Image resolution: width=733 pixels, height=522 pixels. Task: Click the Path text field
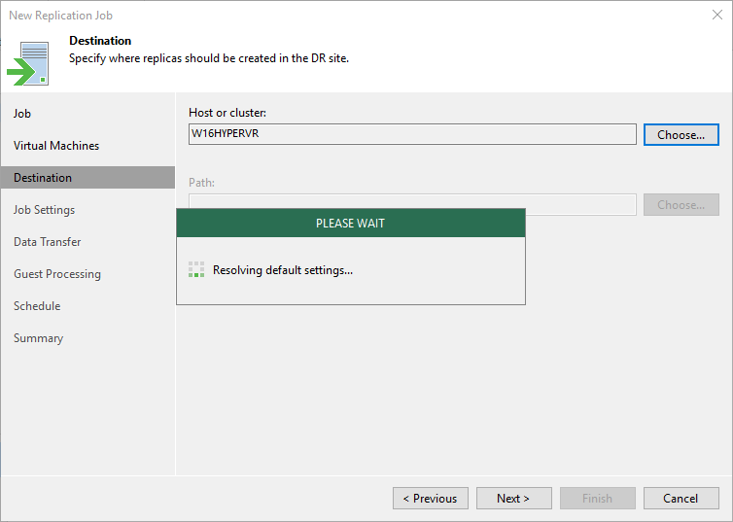tap(412, 201)
